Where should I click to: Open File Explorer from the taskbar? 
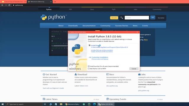tap(61, 104)
